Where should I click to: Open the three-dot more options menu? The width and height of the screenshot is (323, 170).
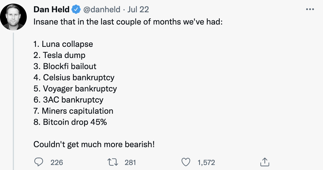310,9
